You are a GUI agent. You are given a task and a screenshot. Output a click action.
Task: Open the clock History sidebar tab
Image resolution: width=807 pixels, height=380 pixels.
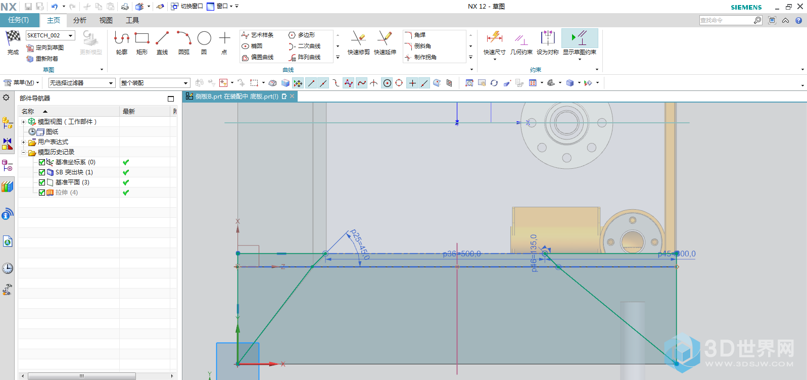tap(7, 268)
